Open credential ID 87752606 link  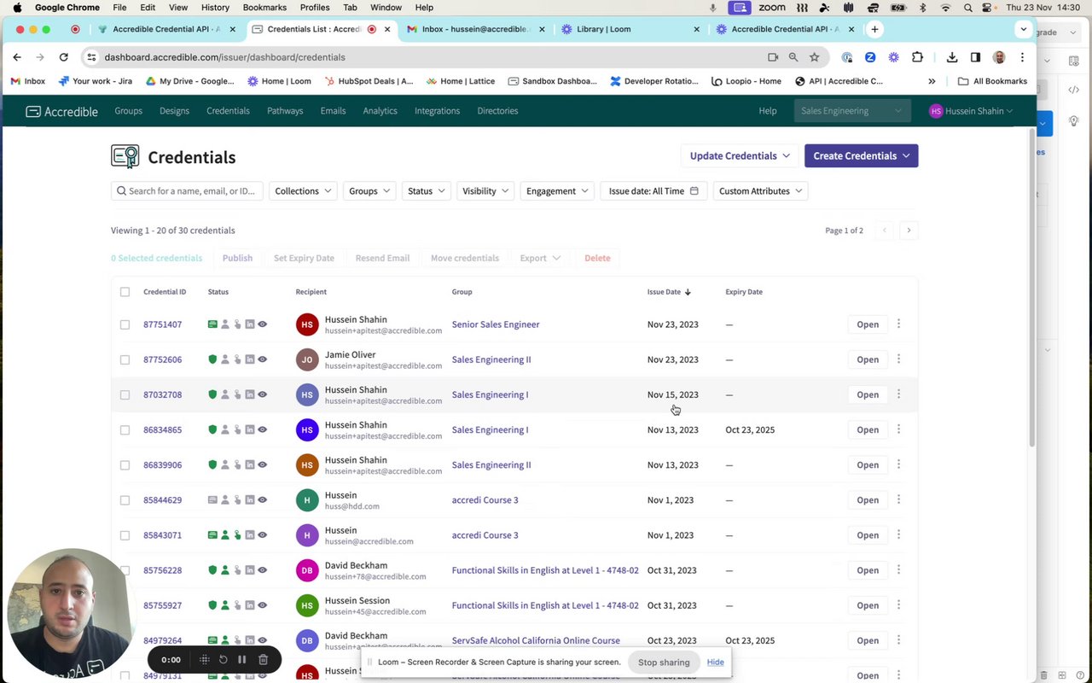[x=162, y=359]
